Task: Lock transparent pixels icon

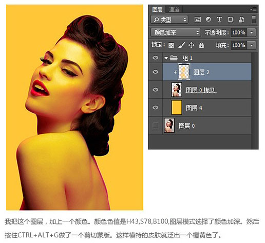Action: (171, 45)
